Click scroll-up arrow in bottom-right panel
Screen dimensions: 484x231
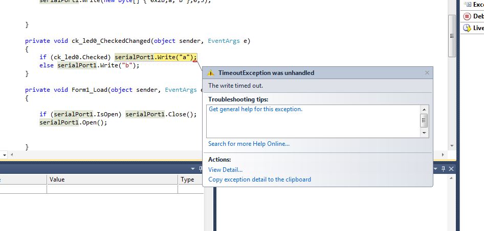pos(451,178)
